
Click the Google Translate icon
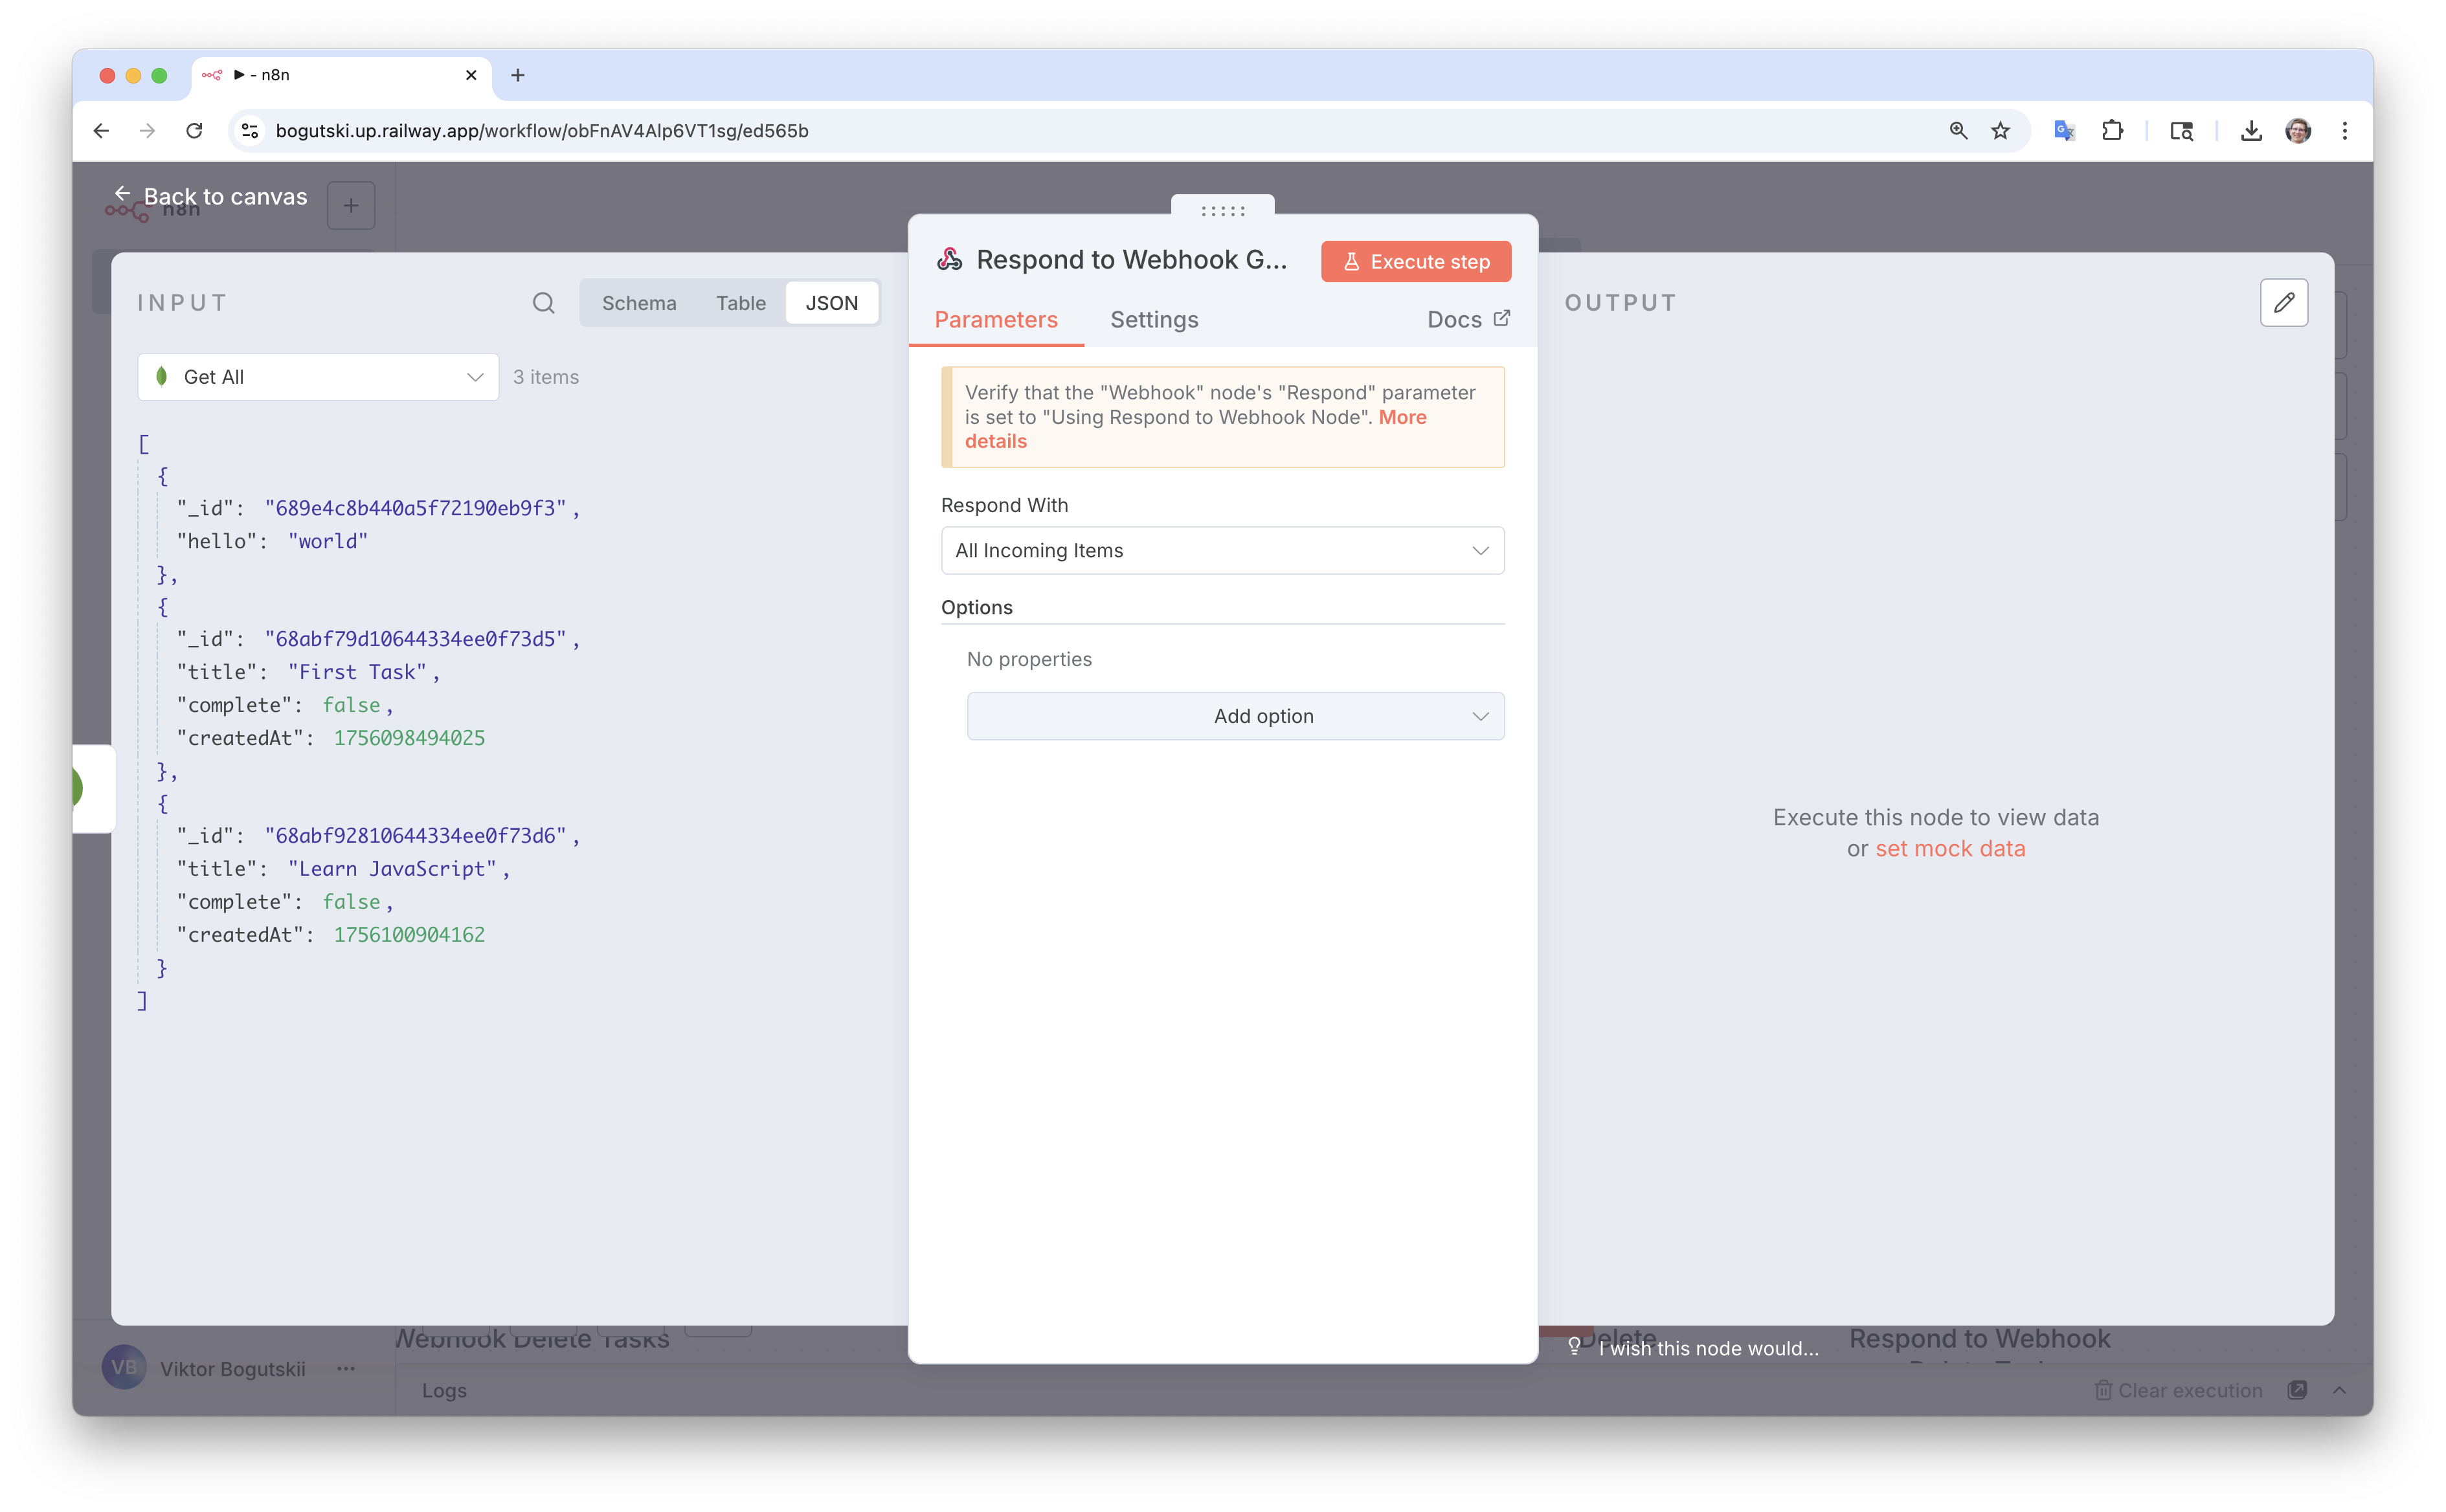coord(2064,131)
